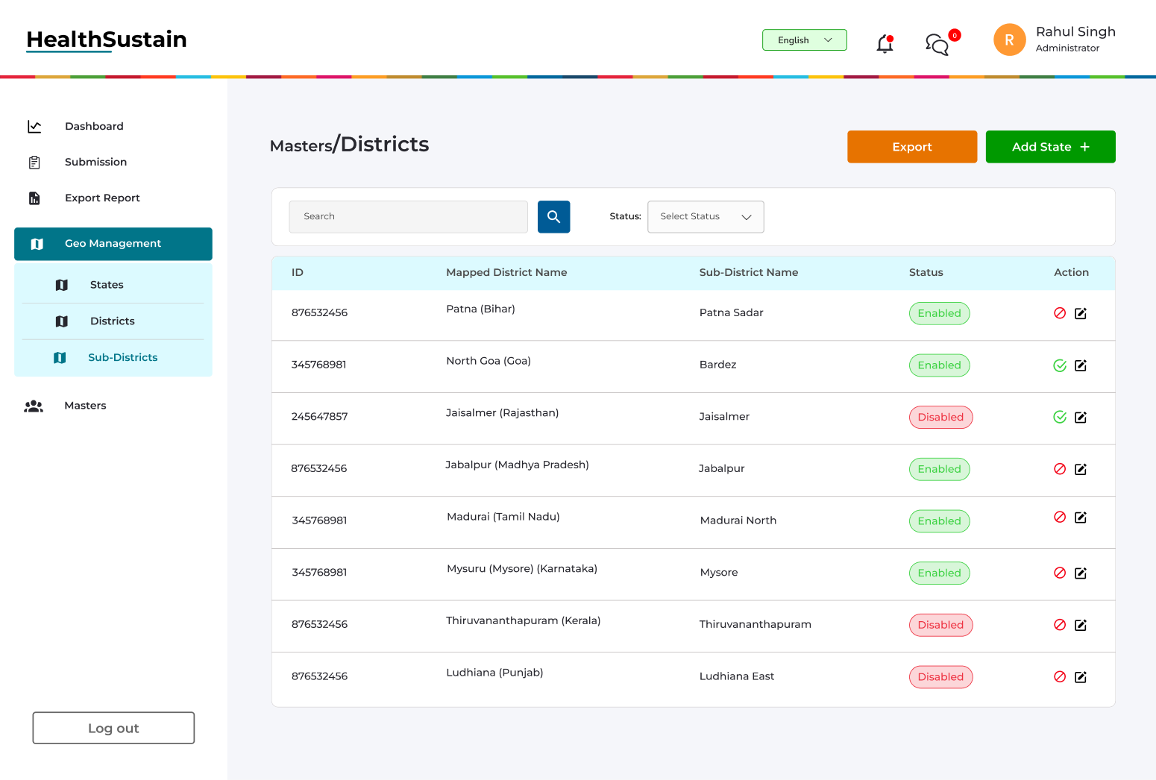The height and width of the screenshot is (780, 1156).
Task: Click the Enabled badge for Bardez
Action: coord(939,365)
